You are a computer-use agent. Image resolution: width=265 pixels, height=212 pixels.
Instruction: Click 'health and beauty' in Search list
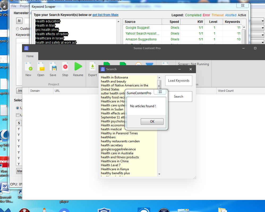pos(113,81)
